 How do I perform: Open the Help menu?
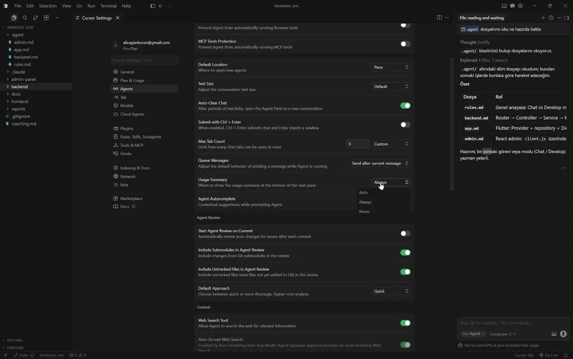(x=126, y=6)
